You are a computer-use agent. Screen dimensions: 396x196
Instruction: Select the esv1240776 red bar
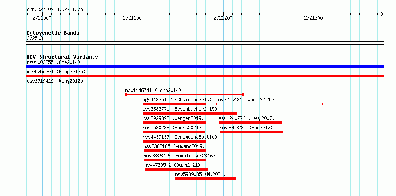(250, 123)
